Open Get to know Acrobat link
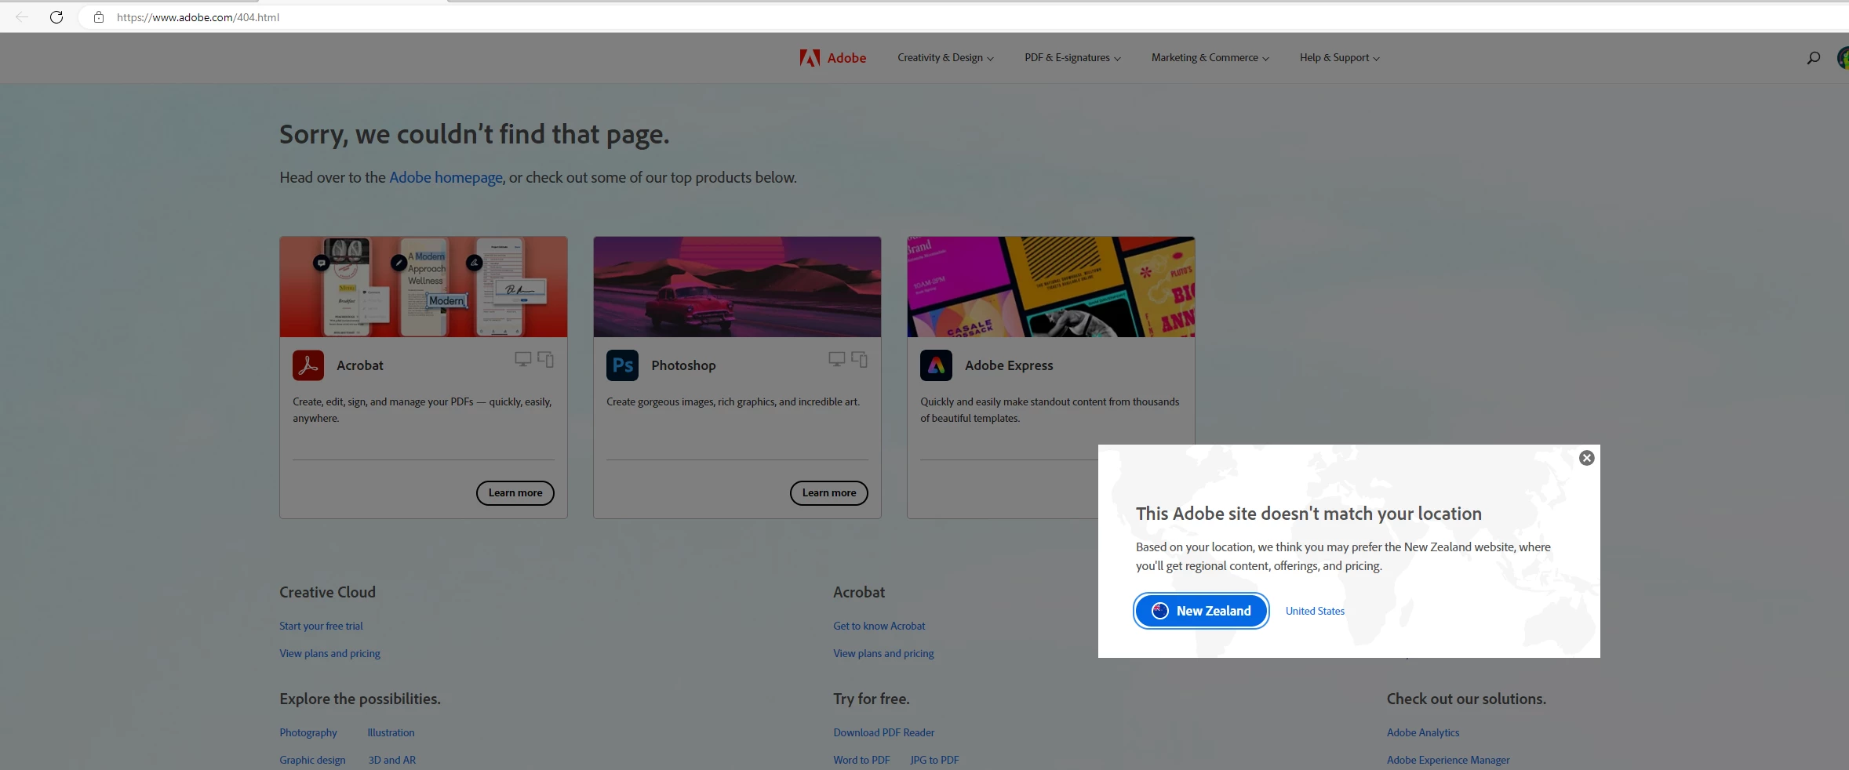Viewport: 1849px width, 770px height. (879, 626)
